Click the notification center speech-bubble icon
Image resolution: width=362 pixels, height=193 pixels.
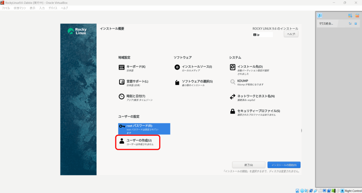click(x=320, y=16)
